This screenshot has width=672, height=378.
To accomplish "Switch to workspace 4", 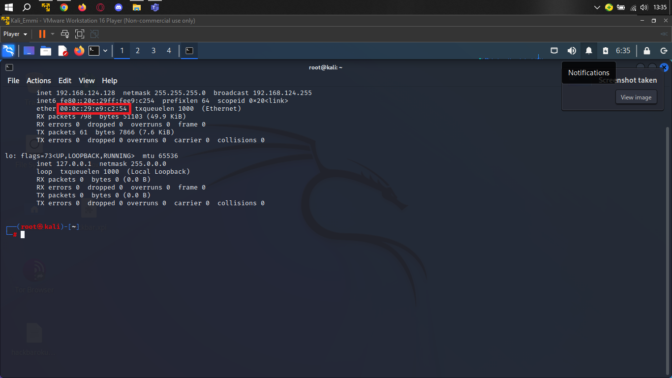I will click(169, 51).
